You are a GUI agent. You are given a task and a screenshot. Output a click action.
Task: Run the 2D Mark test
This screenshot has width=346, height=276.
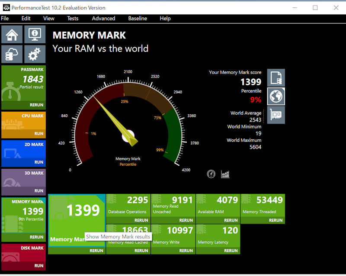coord(39,162)
